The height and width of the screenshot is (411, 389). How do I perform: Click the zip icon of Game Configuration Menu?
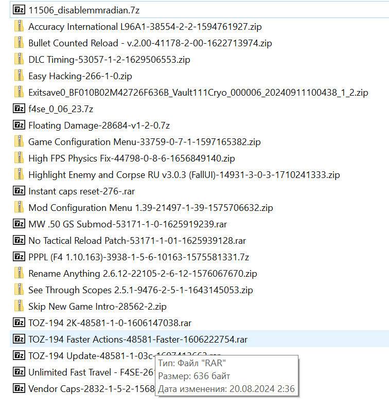(x=19, y=142)
